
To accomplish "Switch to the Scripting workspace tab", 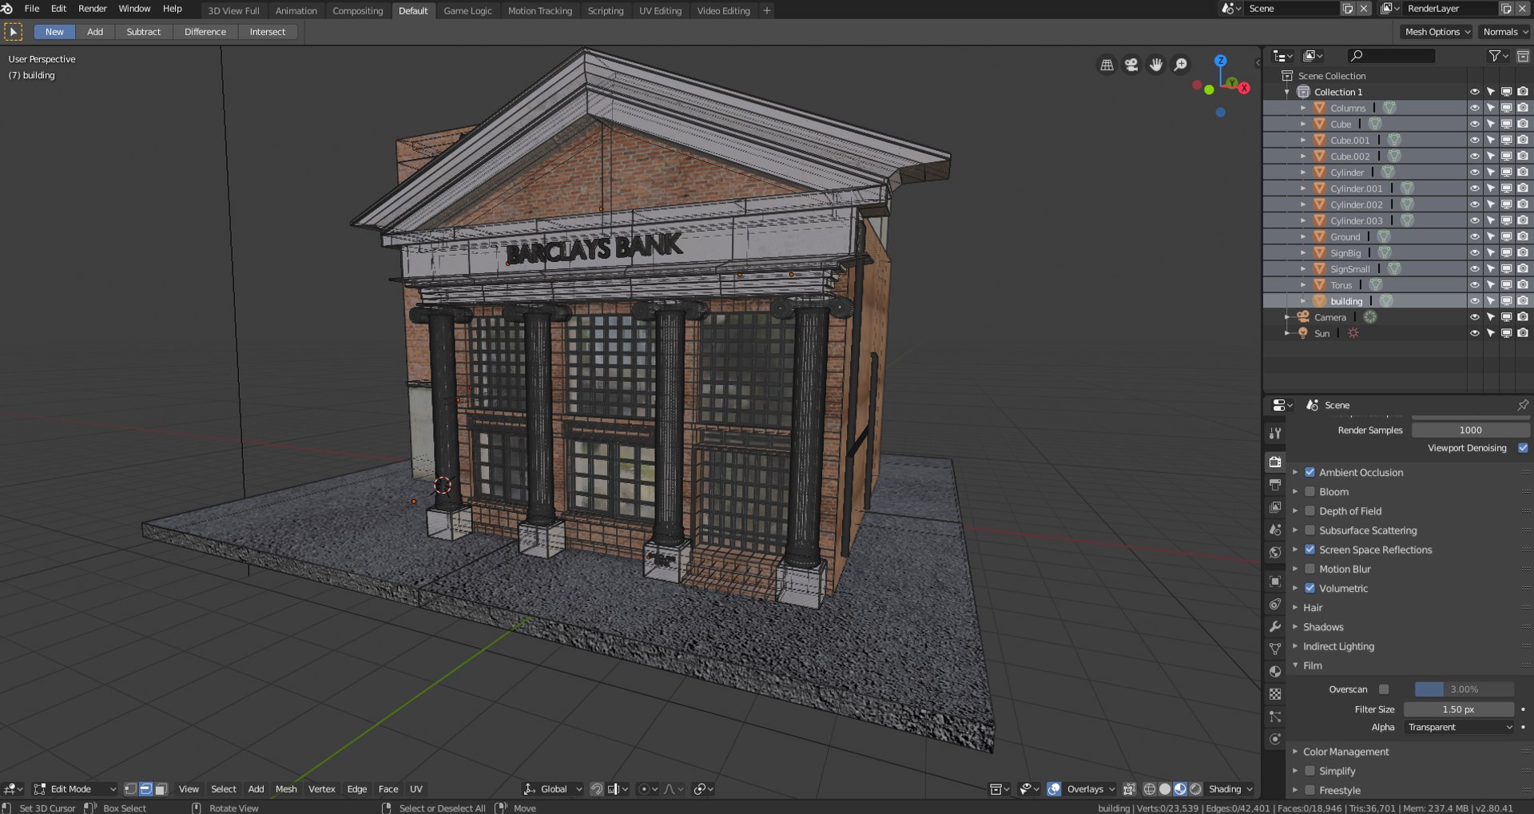I will click(606, 11).
